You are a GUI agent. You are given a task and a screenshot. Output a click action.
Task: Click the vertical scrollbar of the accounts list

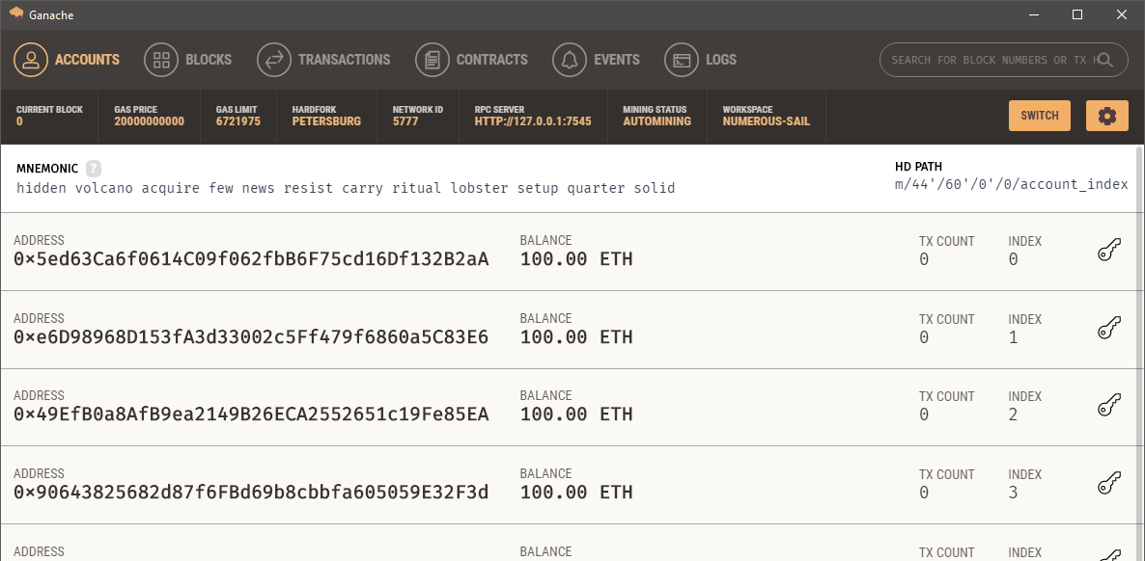coord(1140,353)
